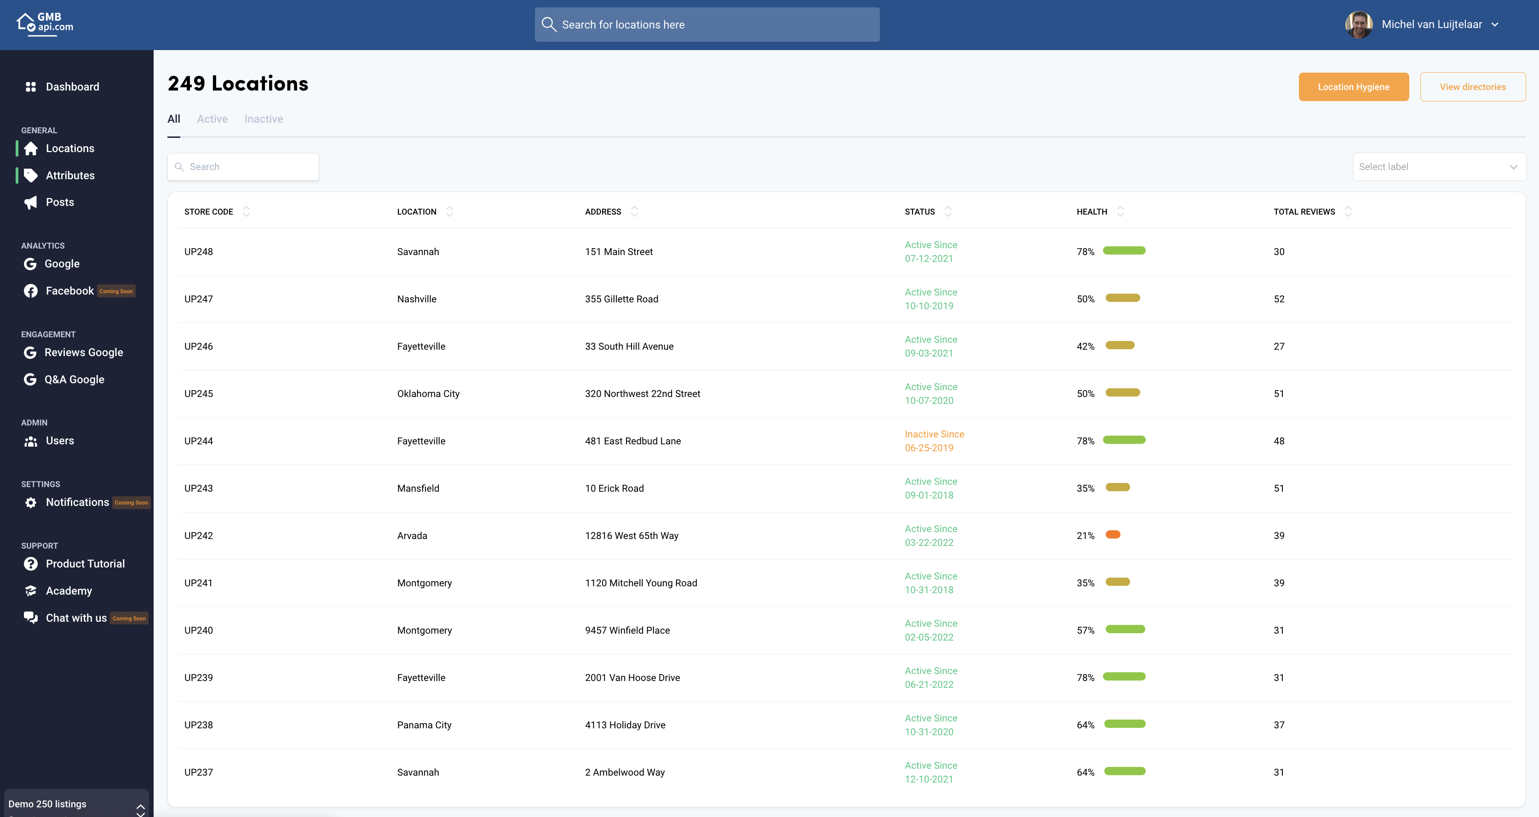Open Google analytics via the Google icon
Image resolution: width=1539 pixels, height=817 pixels.
point(31,263)
